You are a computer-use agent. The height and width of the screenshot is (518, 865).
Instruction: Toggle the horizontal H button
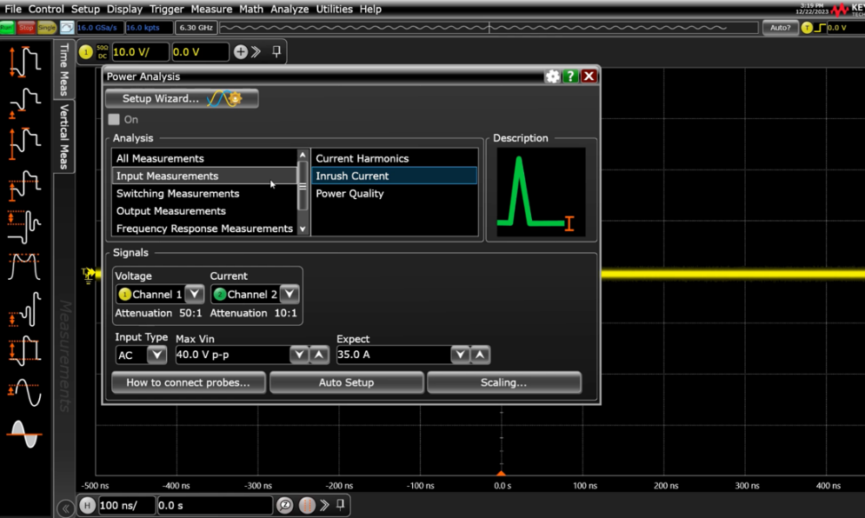(x=87, y=505)
